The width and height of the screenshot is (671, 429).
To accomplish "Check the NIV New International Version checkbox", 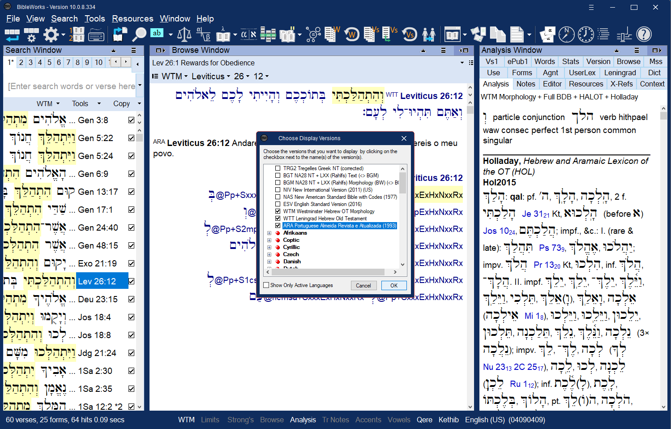I will click(278, 190).
